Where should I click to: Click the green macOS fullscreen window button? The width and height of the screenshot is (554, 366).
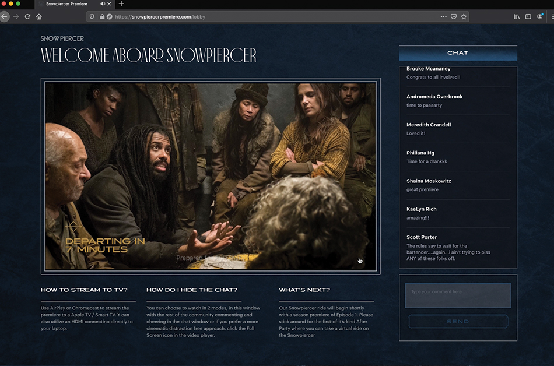click(18, 3)
